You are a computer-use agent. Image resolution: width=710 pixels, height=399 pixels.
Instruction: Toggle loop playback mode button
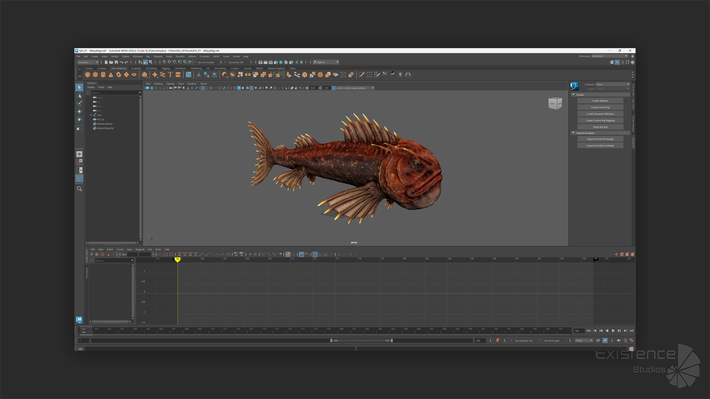click(x=598, y=341)
